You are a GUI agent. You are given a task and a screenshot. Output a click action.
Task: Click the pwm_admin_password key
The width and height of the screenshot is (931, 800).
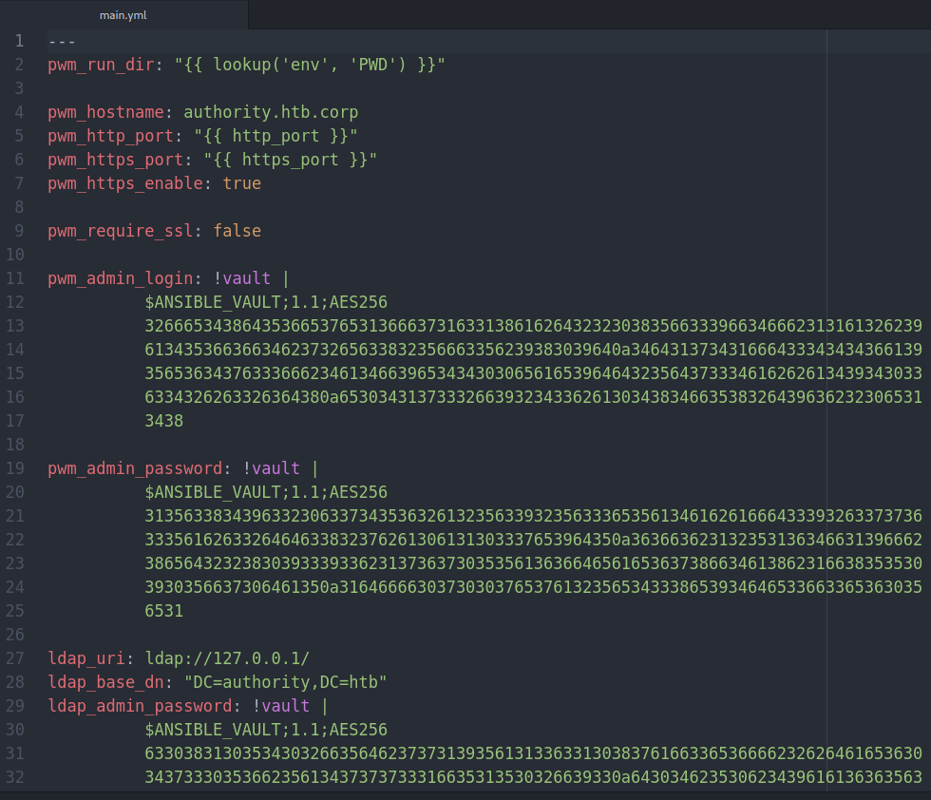[135, 468]
